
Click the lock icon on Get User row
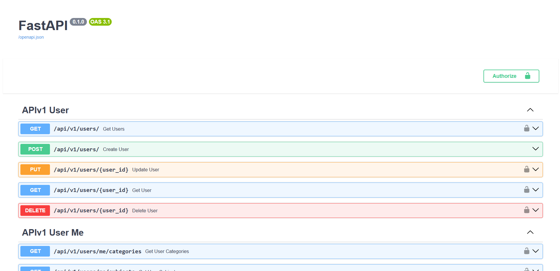pyautogui.click(x=526, y=190)
